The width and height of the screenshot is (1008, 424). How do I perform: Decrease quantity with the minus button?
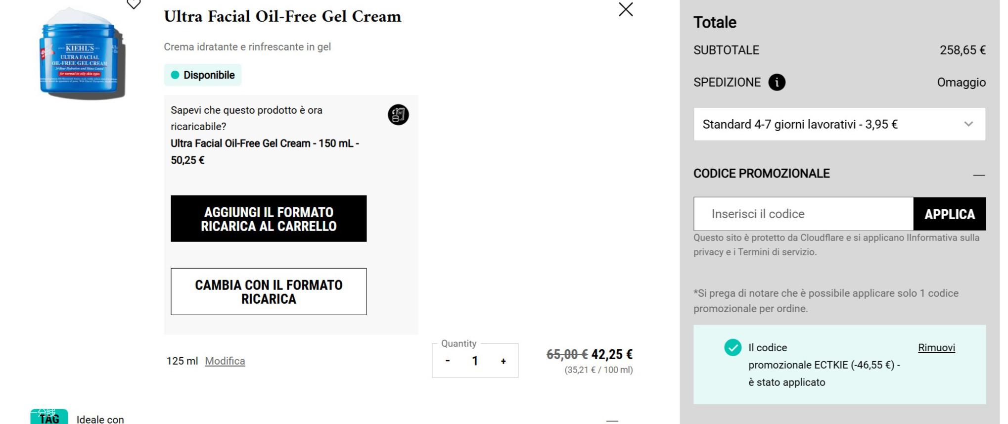click(448, 361)
